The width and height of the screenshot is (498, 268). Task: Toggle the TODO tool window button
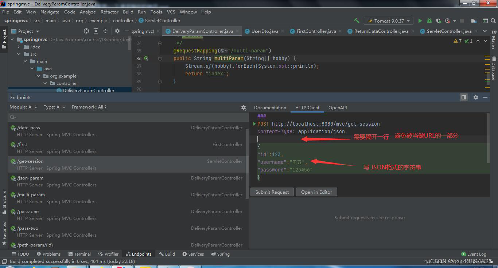coord(21,254)
